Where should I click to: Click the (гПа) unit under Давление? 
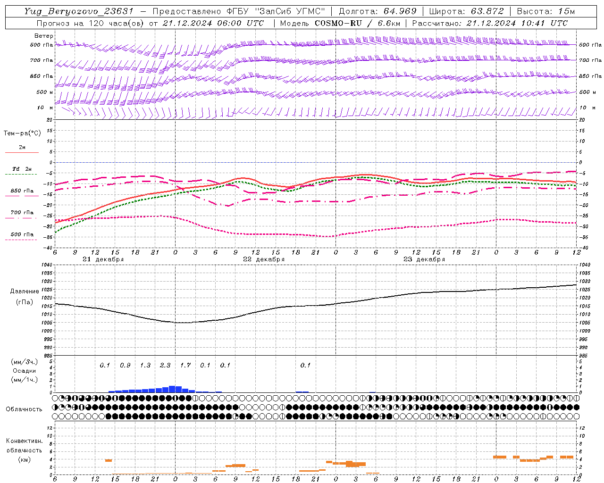(25, 302)
